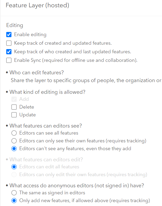Enable Sync for offline use checkbox
This screenshot has width=162, height=206.
[9, 60]
